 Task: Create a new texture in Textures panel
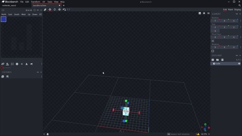coord(8,77)
